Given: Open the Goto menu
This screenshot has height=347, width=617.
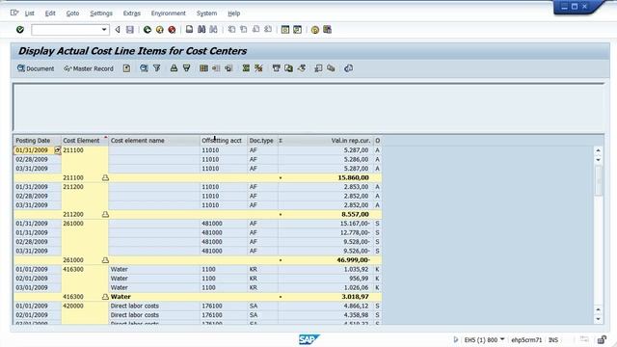Looking at the screenshot, I should (72, 13).
